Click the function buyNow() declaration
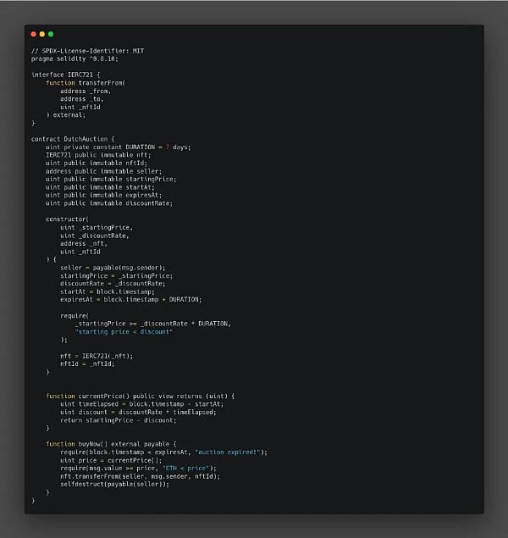 (x=111, y=444)
